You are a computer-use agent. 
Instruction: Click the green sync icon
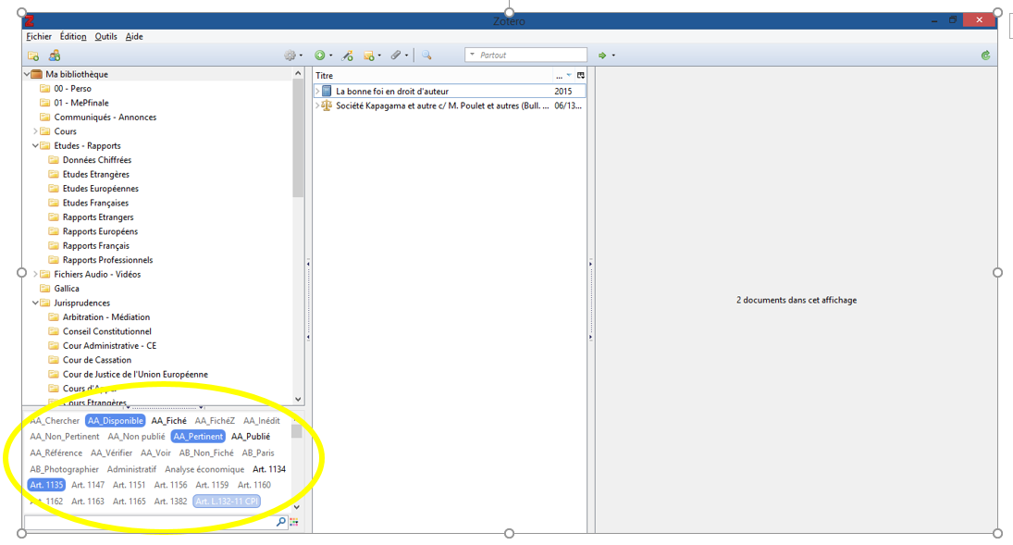(x=986, y=56)
